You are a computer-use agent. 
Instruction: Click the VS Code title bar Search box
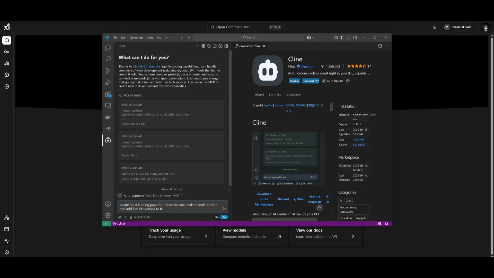[249, 38]
